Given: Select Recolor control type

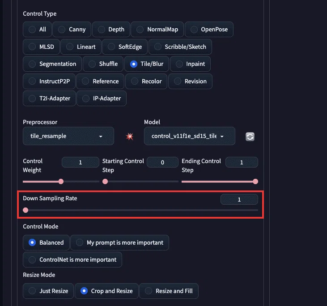Looking at the screenshot, I should (x=146, y=81).
